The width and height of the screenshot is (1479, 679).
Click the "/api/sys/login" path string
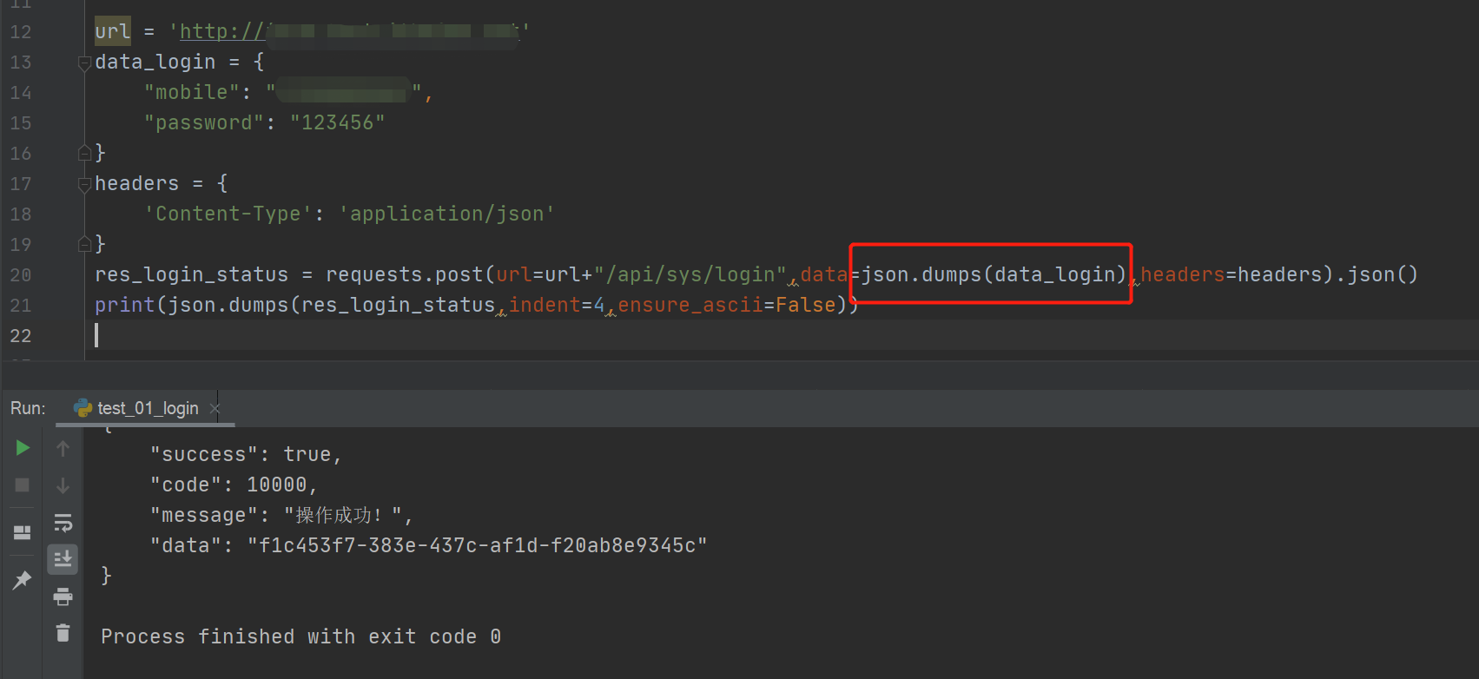pyautogui.click(x=690, y=275)
